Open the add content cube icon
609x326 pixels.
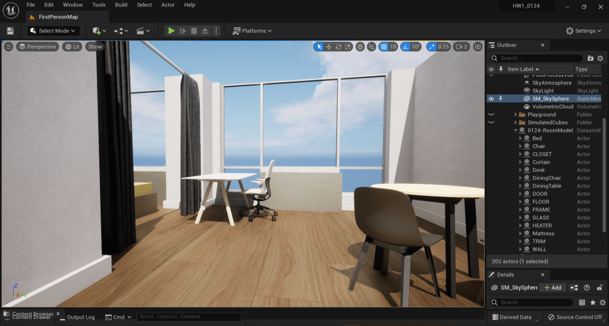99,31
